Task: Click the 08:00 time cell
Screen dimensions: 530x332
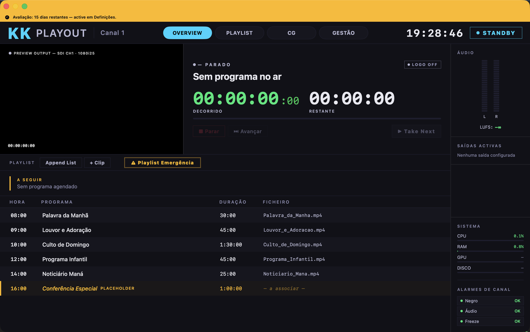Action: [19, 215]
